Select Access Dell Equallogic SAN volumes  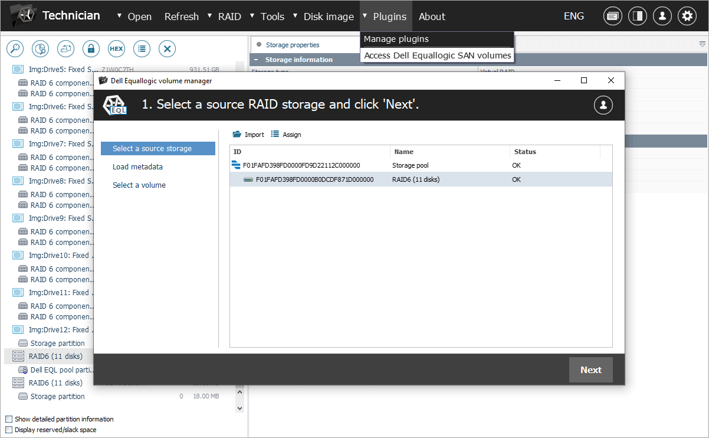click(x=438, y=55)
